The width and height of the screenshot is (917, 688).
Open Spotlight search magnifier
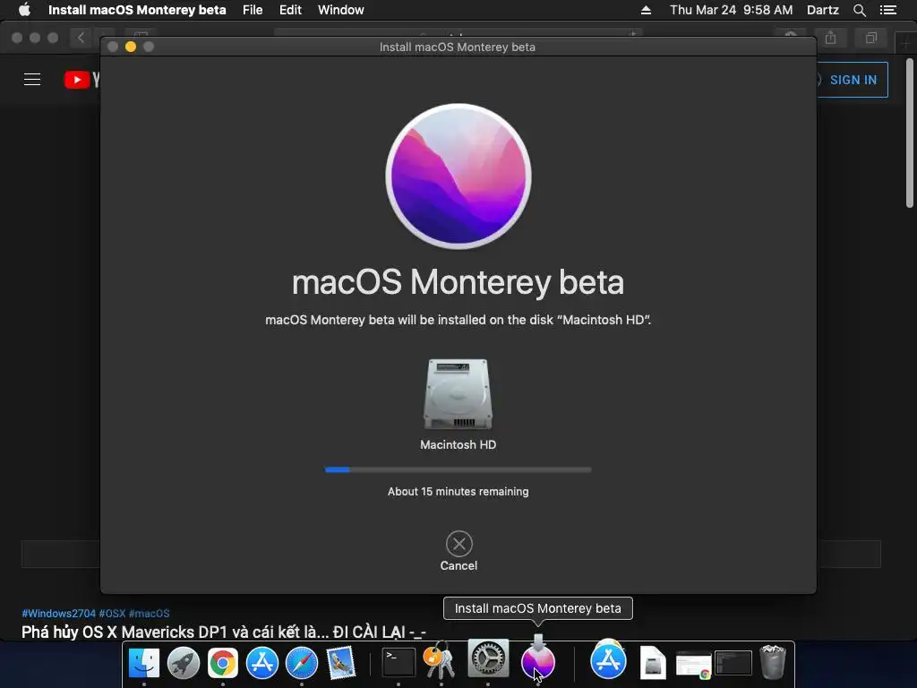859,10
